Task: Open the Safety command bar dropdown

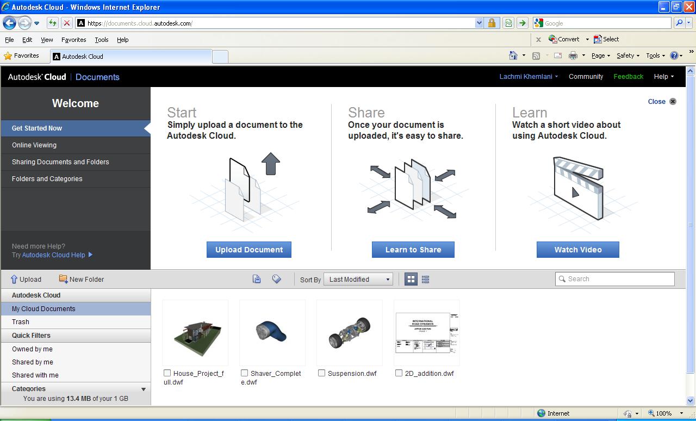Action: point(627,55)
